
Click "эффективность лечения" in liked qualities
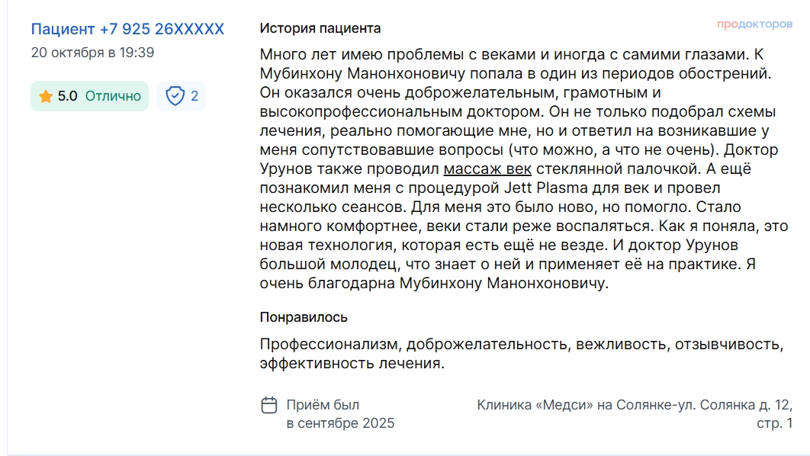click(350, 363)
